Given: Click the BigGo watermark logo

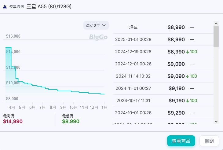Looking at the screenshot, I should click(x=98, y=37).
